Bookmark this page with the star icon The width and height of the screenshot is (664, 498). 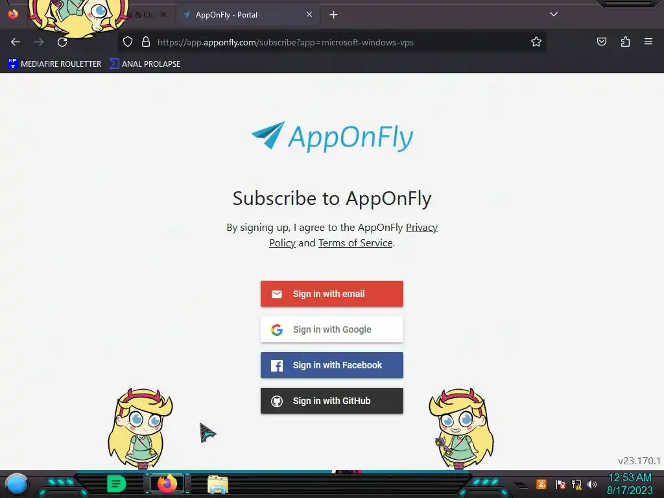pyautogui.click(x=536, y=42)
